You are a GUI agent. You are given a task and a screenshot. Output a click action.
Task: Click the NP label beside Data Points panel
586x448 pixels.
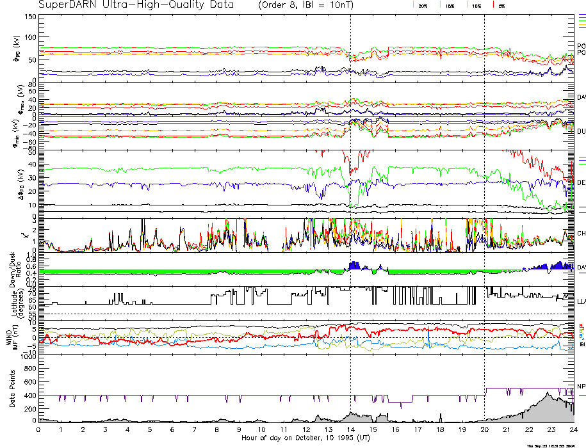(581, 386)
